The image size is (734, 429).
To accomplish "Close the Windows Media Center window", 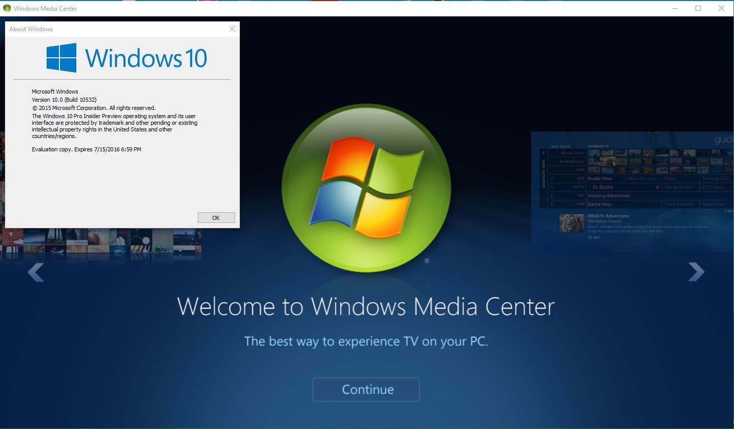I will [722, 8].
